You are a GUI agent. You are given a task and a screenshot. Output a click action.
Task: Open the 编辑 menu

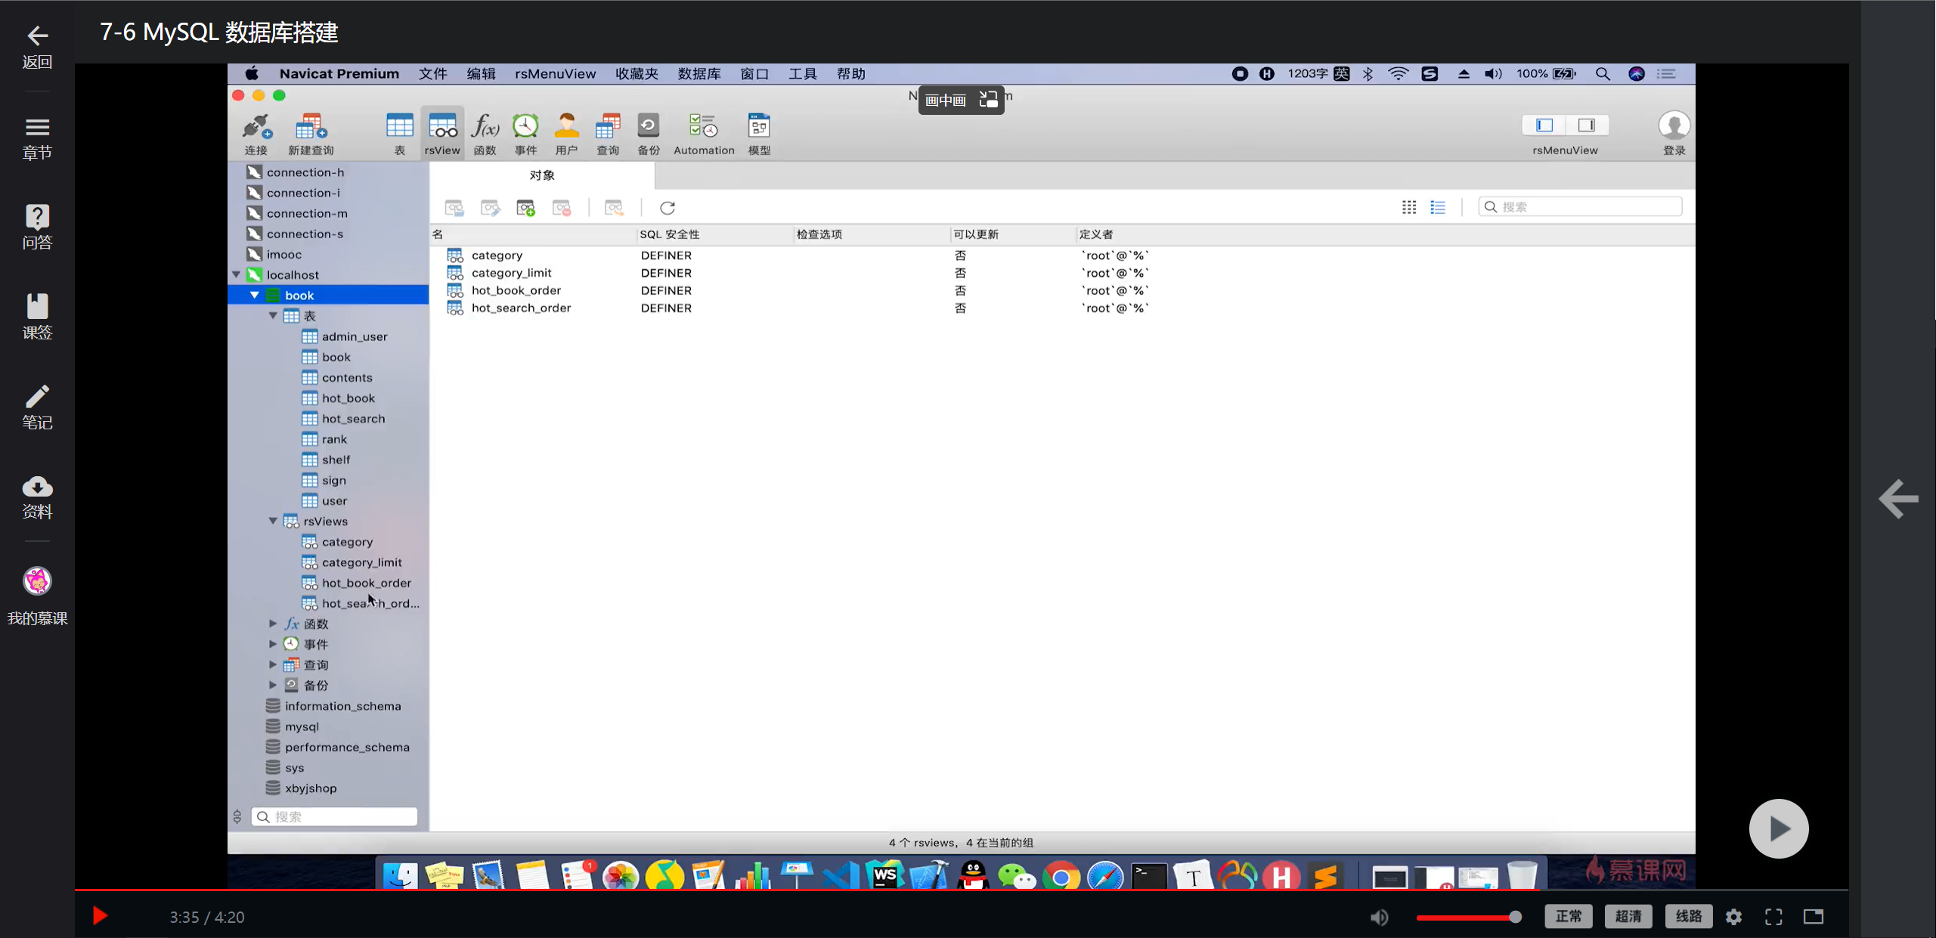481,73
